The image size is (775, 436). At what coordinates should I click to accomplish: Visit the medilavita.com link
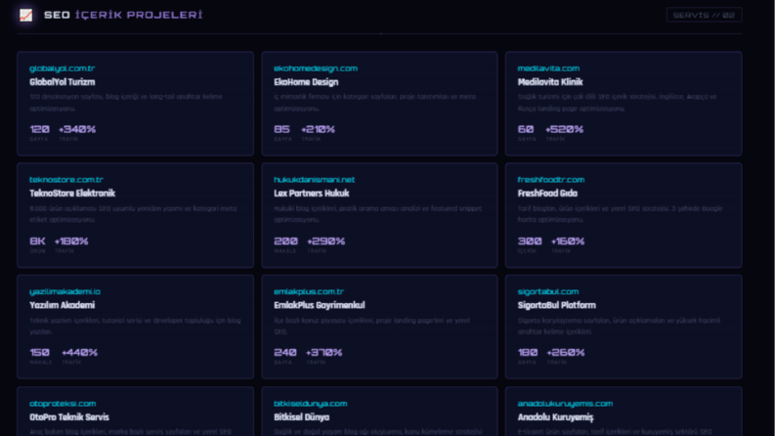coord(548,68)
